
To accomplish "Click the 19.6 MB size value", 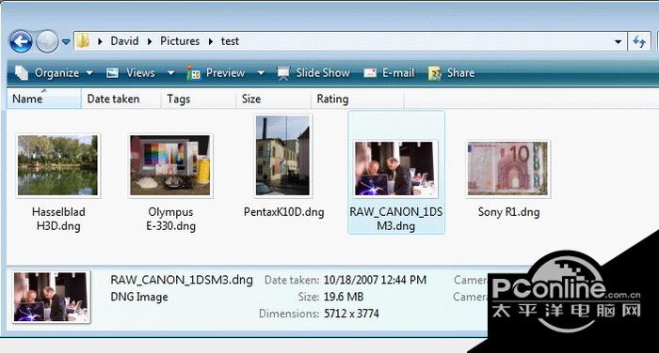I will [344, 297].
